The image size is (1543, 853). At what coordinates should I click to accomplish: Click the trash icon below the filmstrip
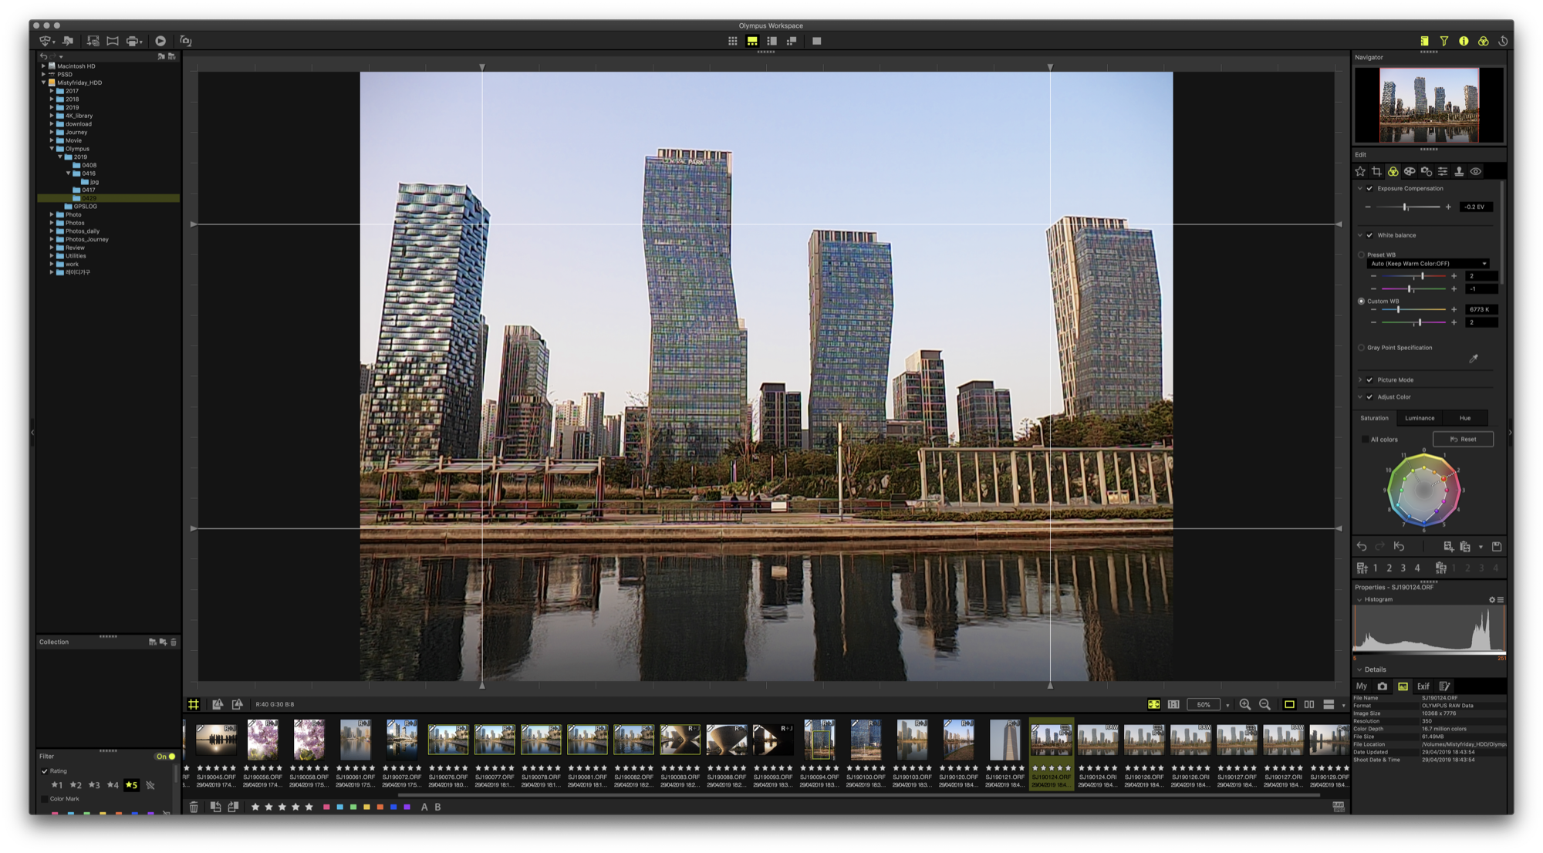[194, 807]
